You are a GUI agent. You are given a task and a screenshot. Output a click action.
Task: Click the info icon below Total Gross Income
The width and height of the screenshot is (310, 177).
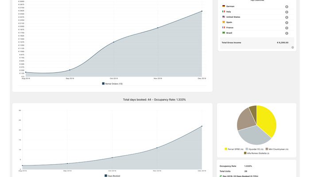tap(293, 47)
